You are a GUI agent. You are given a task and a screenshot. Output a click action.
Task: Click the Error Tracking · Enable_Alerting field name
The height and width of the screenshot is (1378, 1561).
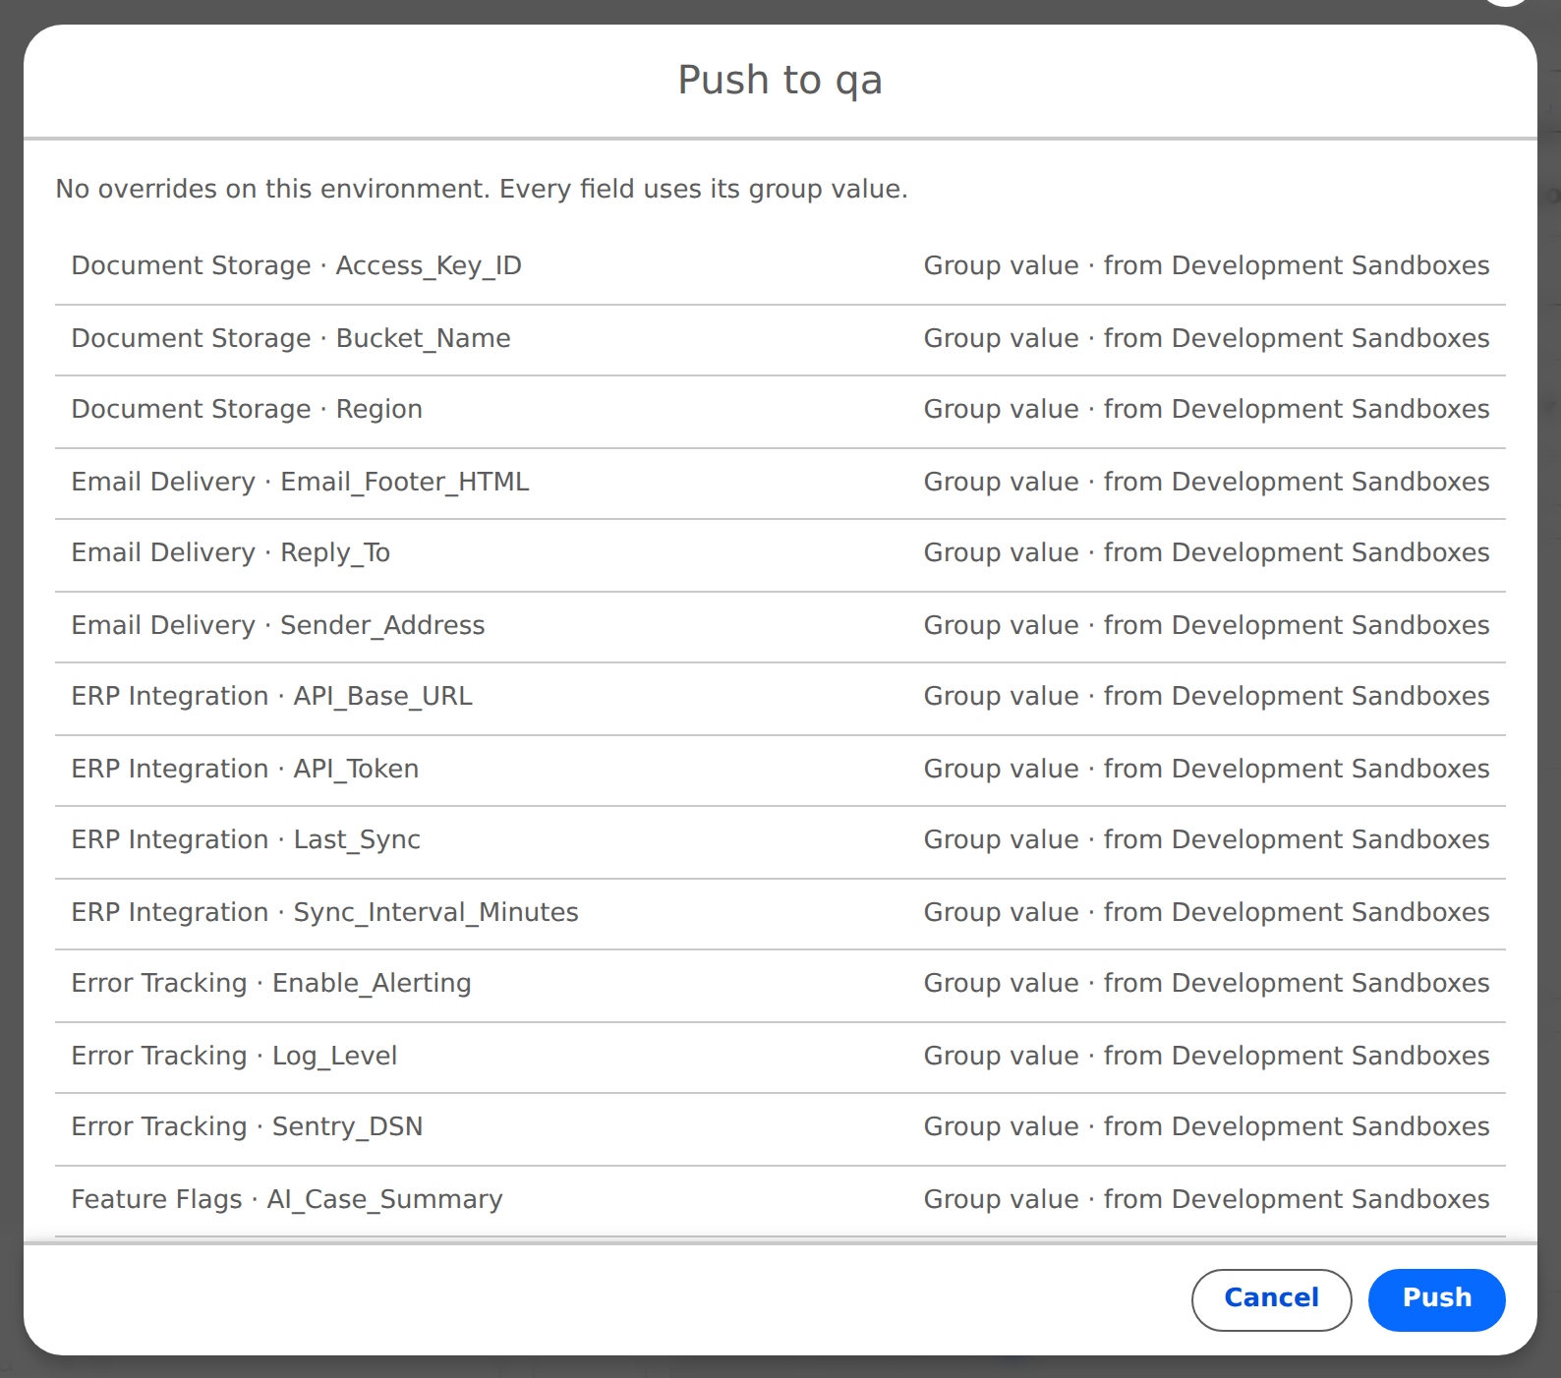point(271,984)
